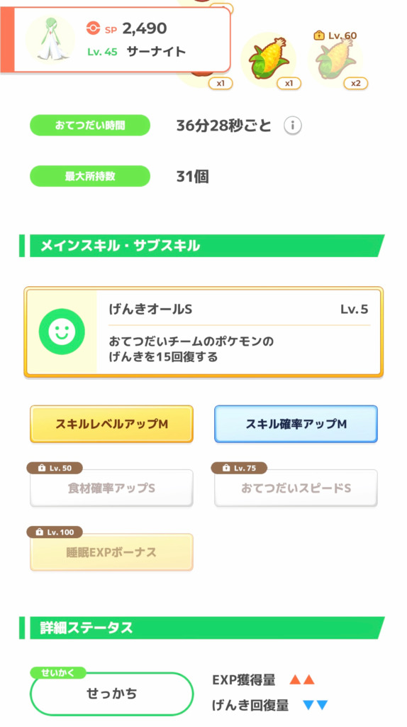The width and height of the screenshot is (407, 727).
Task: Select the locked 睡眠EXPボーナス skill
Action: click(111, 552)
